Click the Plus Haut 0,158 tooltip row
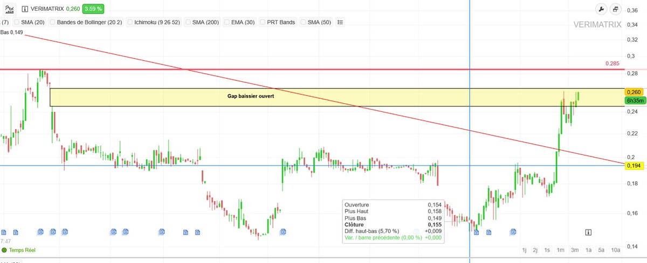 [x=393, y=211]
